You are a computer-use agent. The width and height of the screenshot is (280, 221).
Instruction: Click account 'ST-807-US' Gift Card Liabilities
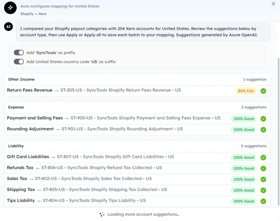point(115,157)
